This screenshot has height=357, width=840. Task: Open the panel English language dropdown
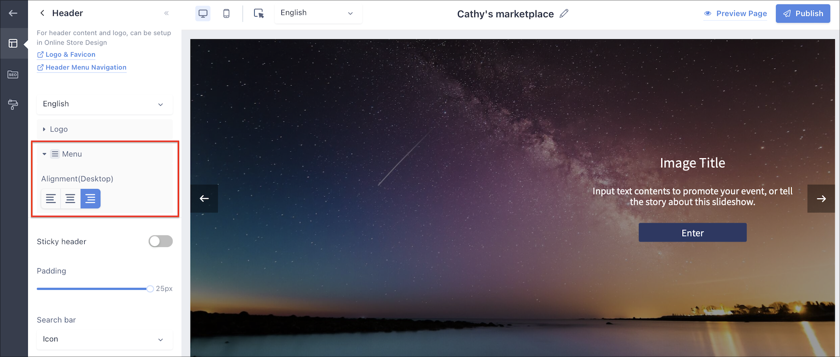pyautogui.click(x=105, y=104)
